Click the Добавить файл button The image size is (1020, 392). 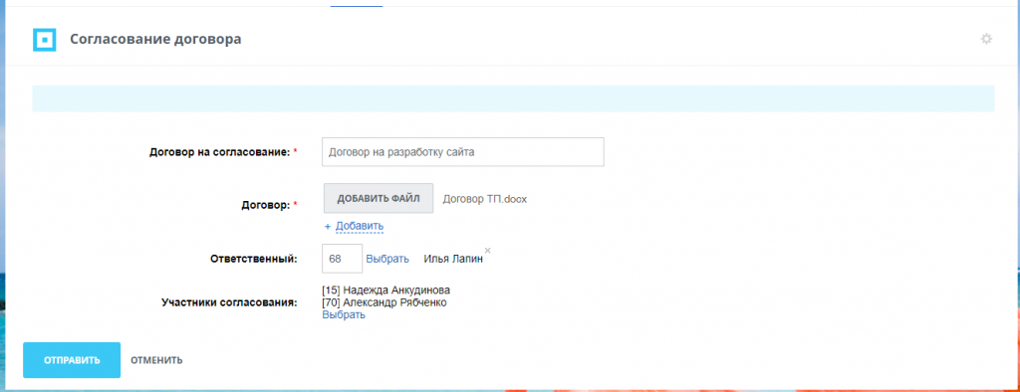(378, 198)
